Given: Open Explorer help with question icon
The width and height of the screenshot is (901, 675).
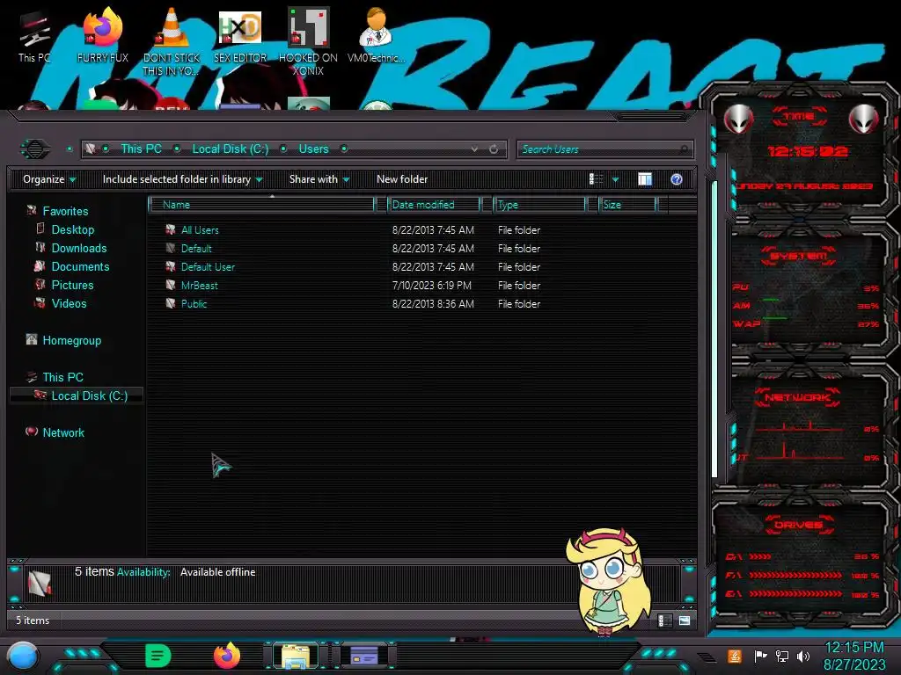Looking at the screenshot, I should pos(677,179).
